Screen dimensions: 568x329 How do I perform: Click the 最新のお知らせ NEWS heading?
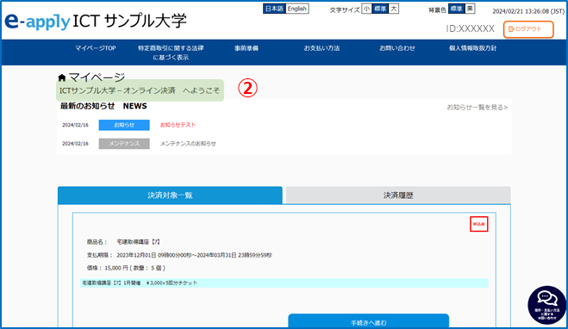click(103, 106)
